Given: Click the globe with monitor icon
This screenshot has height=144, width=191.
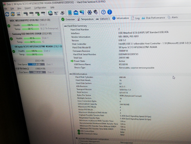Looking at the screenshot, I should 82,12.
